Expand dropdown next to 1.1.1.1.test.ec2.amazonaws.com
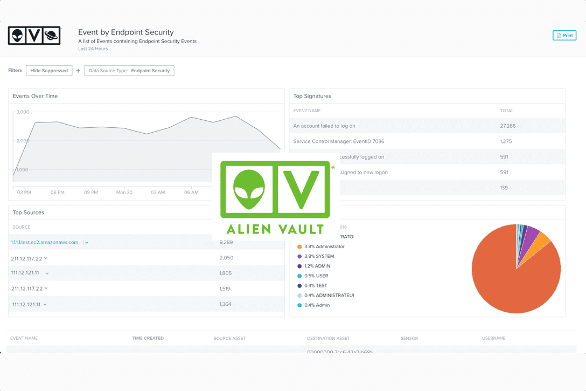The image size is (586, 391). pyautogui.click(x=87, y=243)
